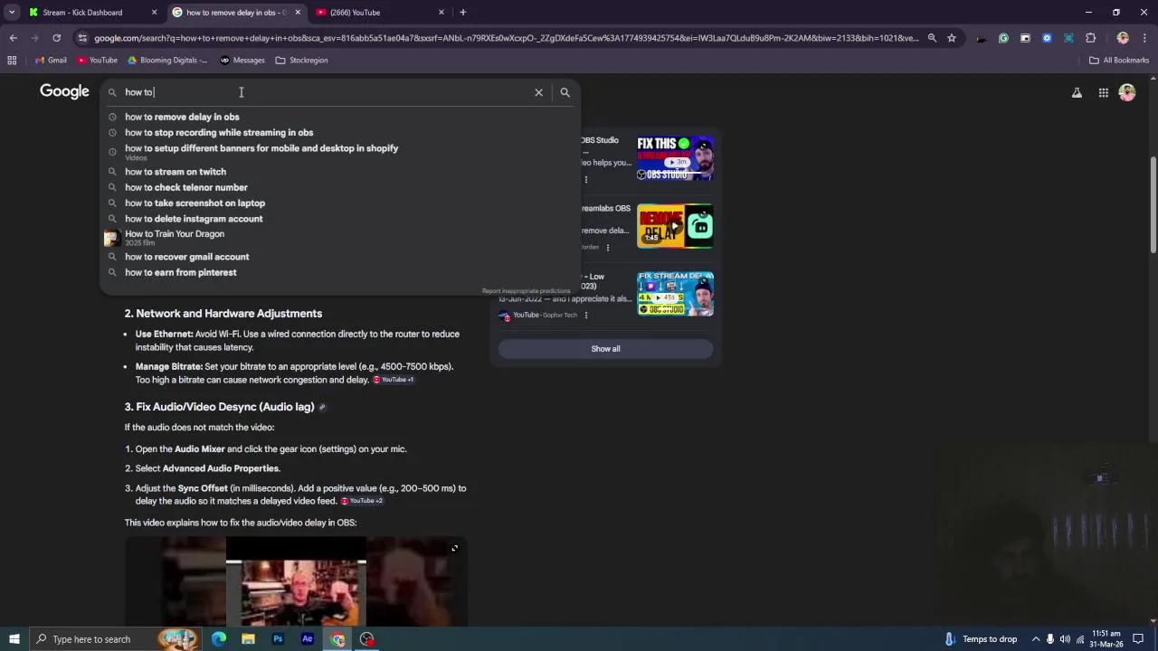
Task: Clear the Google search box text
Action: click(538, 92)
